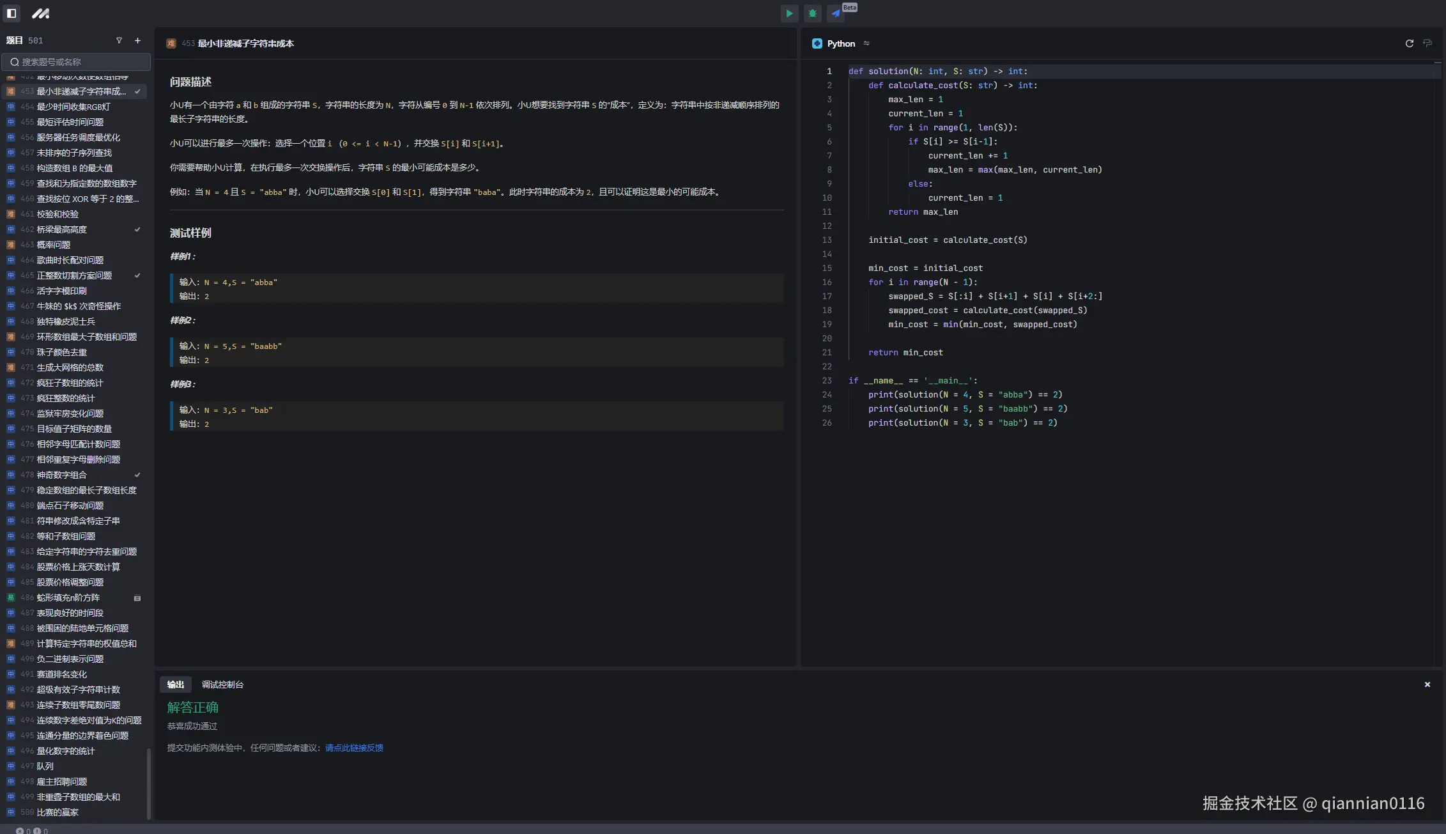
Task: Open problem 465 正整数切割方案问题
Action: 74,275
